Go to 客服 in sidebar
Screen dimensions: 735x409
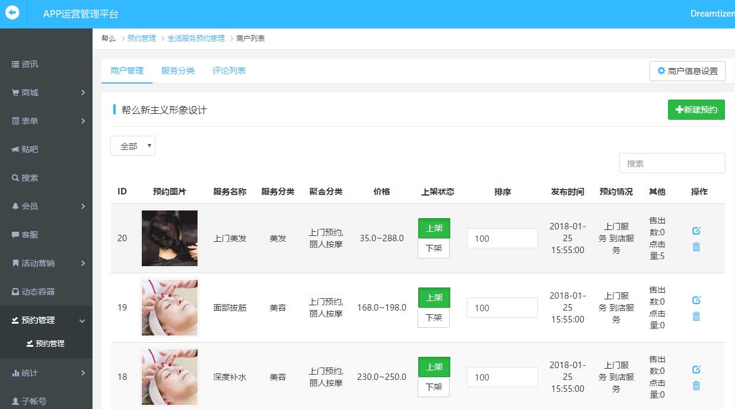click(x=30, y=235)
